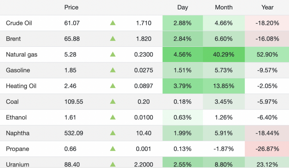Sort by the Month column header
Image resolution: width=289 pixels, height=168 pixels.
point(224,7)
